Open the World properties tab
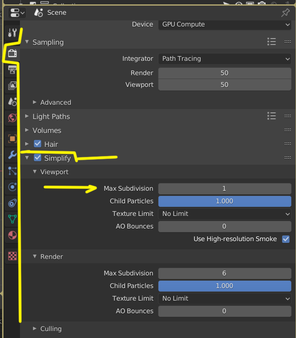 point(13,118)
